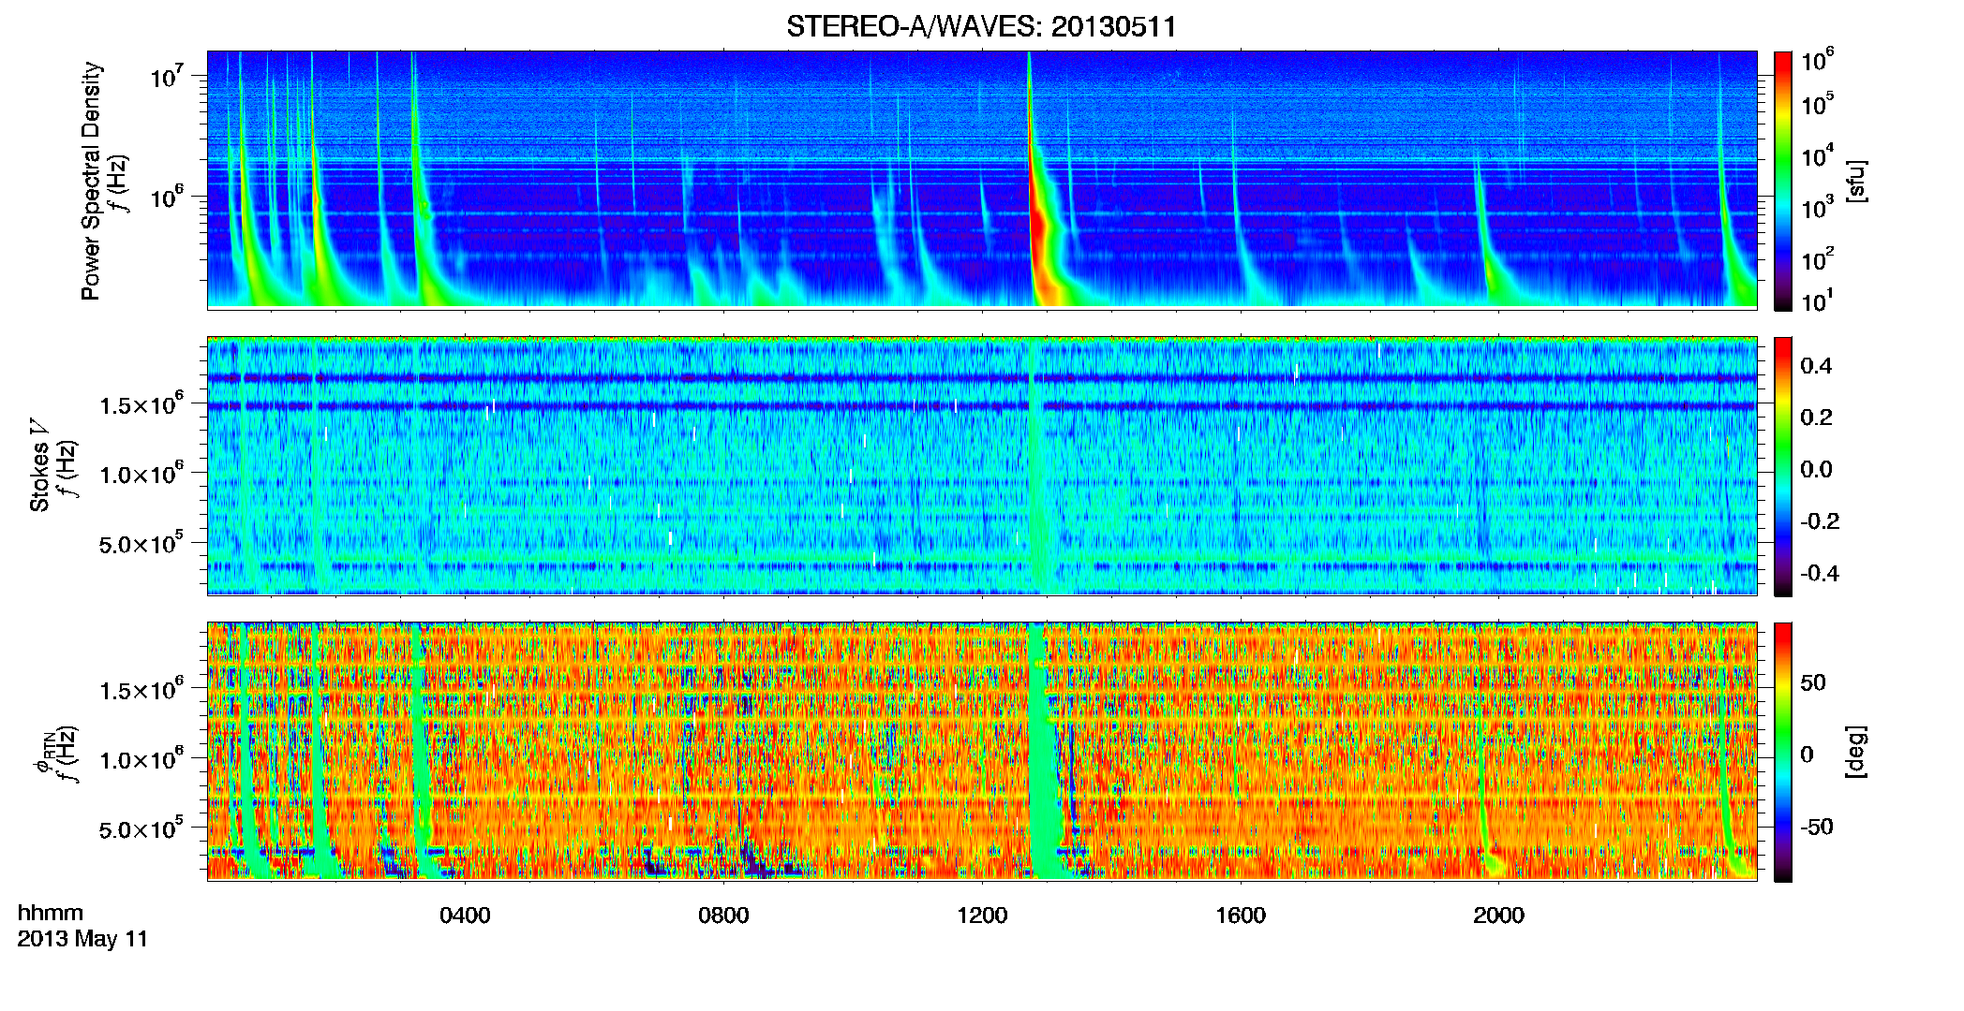Click the Stokes V spectrogram panel
The image size is (1964, 1011).
982,465
